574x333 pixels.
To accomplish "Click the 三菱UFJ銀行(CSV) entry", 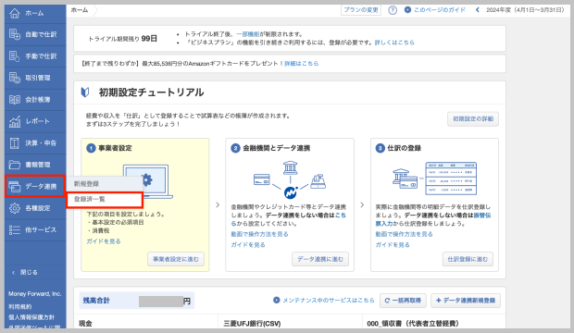I will click(252, 324).
